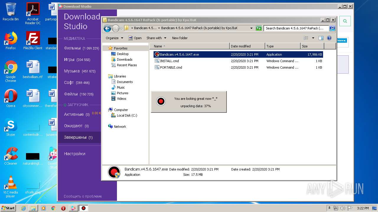Open Skype desktop shortcut
The image size is (378, 212).
tap(11, 127)
